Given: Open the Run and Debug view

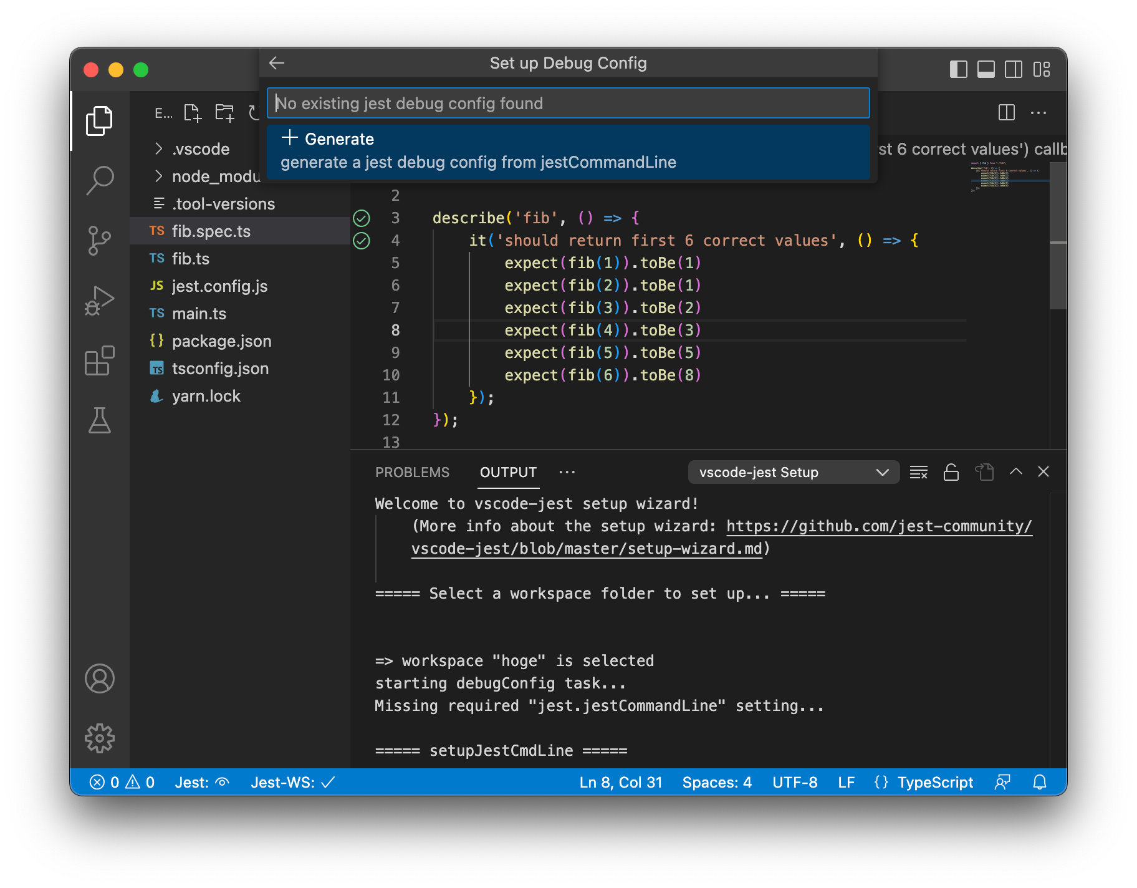Looking at the screenshot, I should 100,301.
